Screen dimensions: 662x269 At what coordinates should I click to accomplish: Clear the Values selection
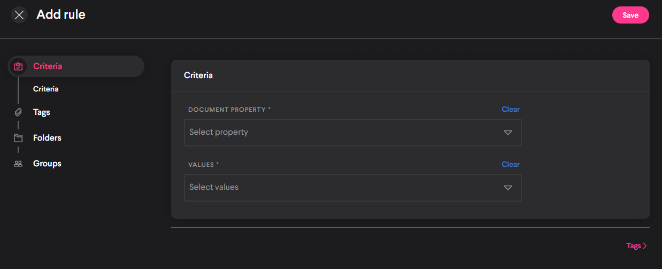click(510, 164)
